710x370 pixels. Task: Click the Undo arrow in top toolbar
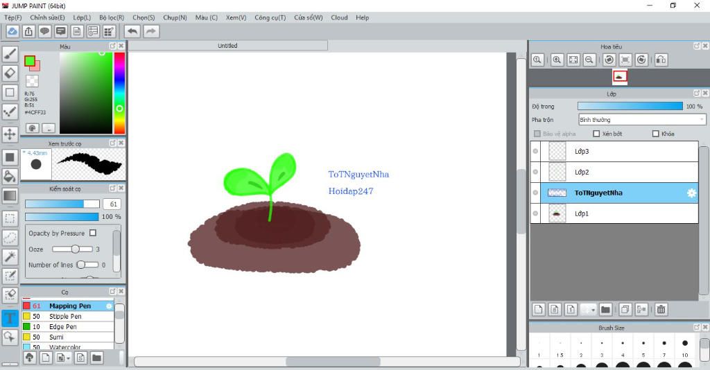pyautogui.click(x=132, y=31)
